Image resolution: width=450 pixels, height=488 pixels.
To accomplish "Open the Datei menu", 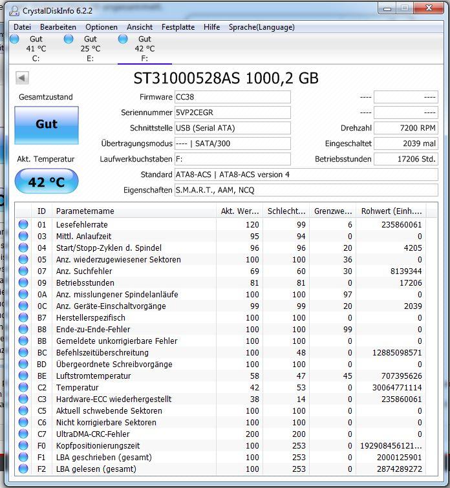I will 22,27.
